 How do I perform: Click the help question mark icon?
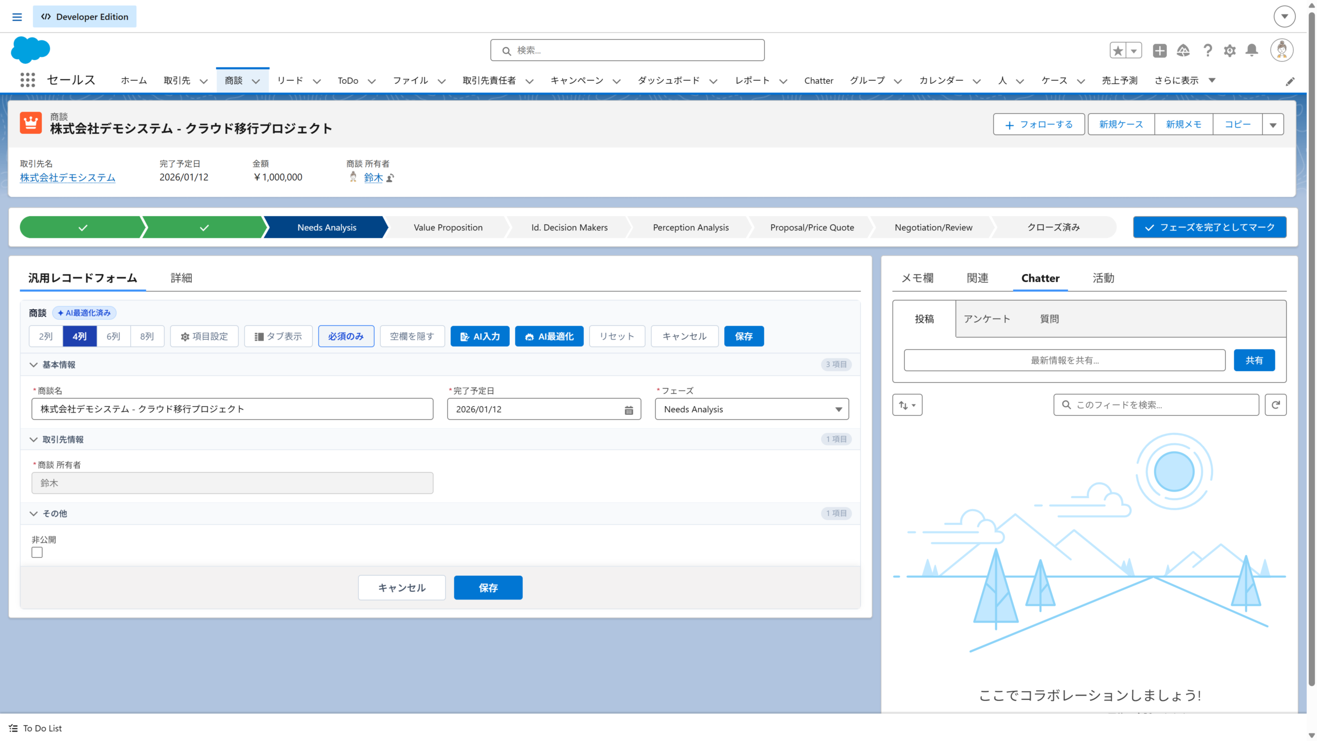(1207, 50)
